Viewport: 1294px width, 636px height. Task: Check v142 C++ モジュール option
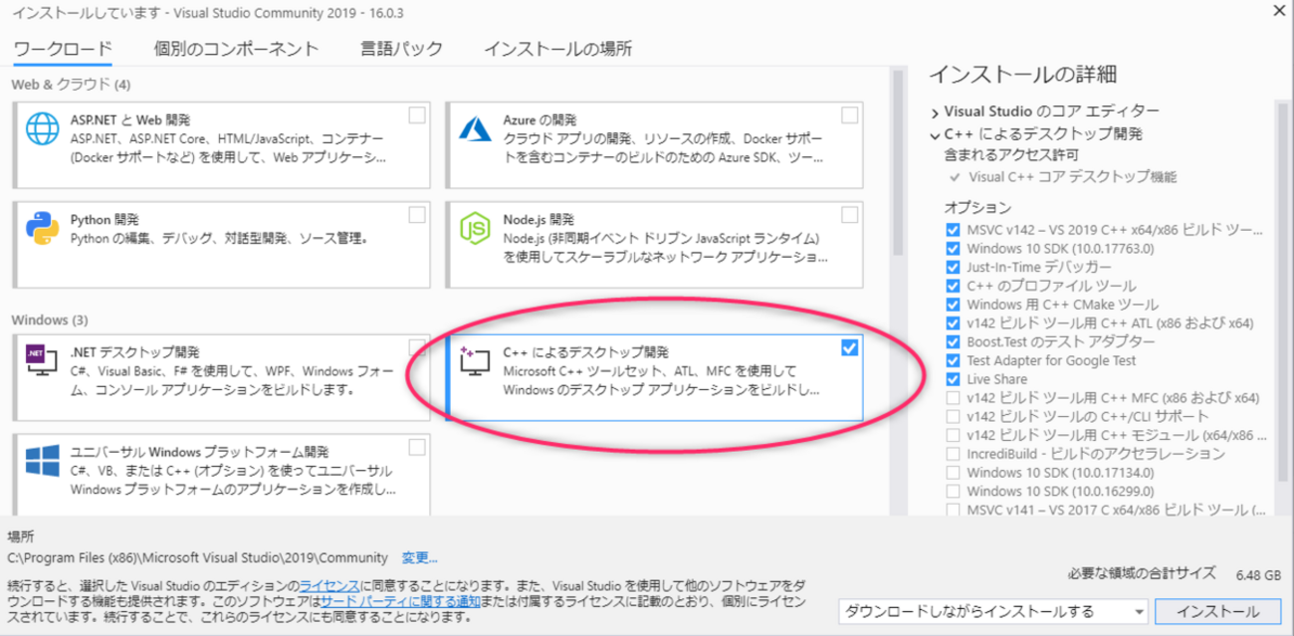click(x=954, y=435)
